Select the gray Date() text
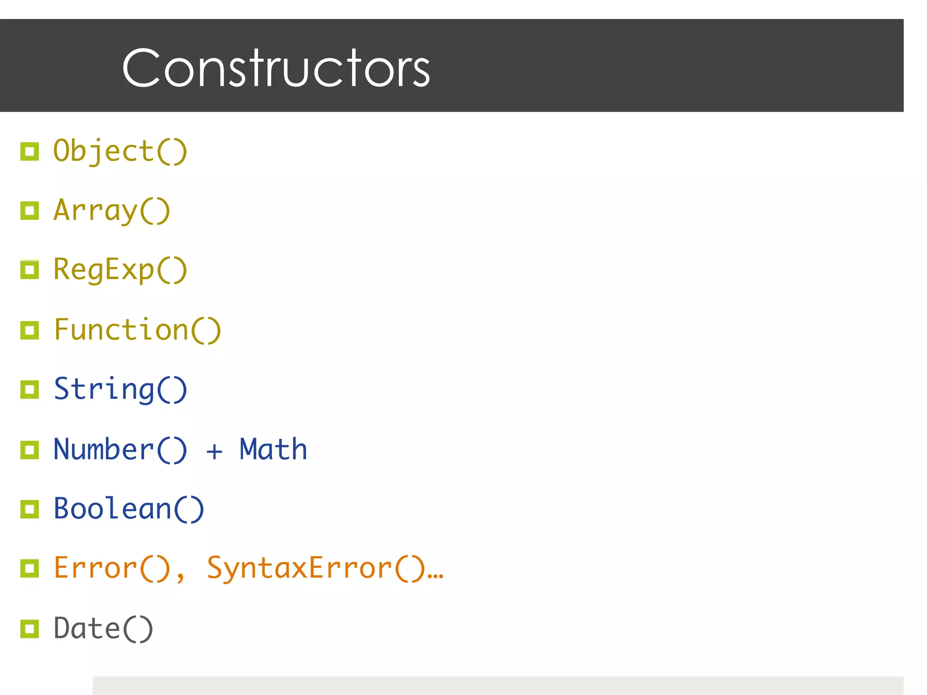 pos(103,628)
